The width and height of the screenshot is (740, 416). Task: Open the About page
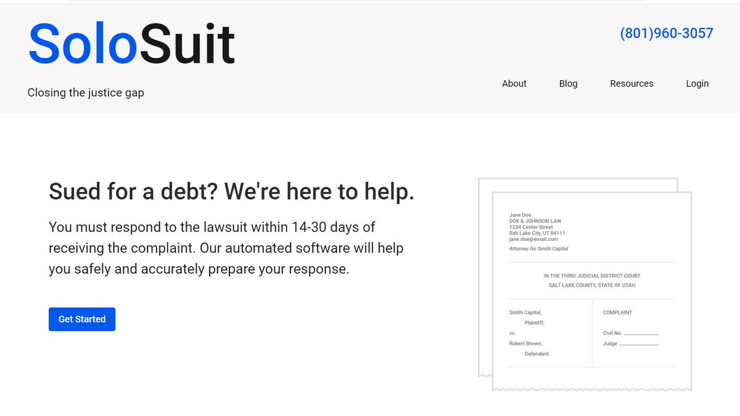coord(514,83)
